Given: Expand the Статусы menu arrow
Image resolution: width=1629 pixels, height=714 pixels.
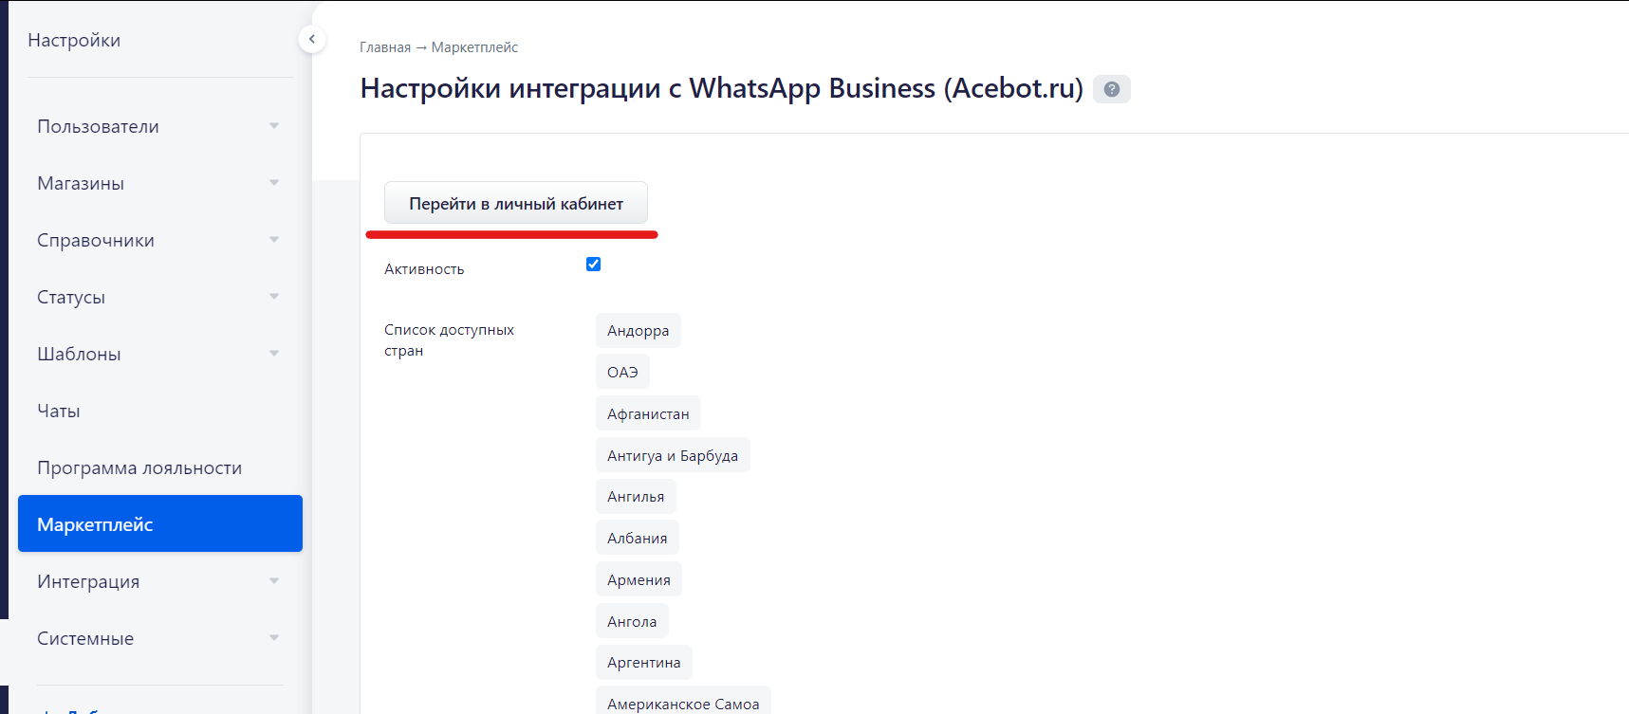Looking at the screenshot, I should click(274, 297).
